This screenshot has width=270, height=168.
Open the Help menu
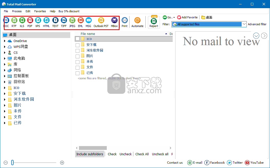click(53, 11)
